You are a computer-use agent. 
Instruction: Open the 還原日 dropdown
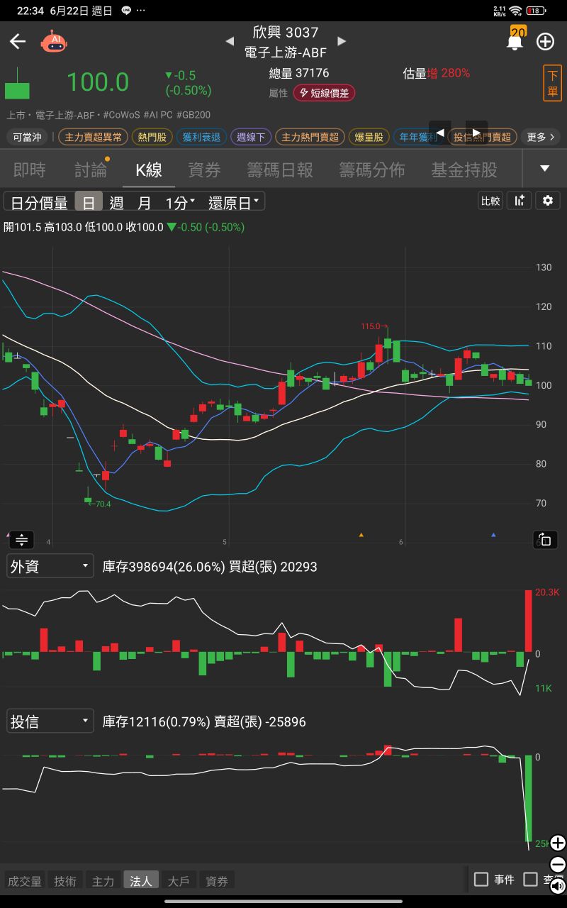click(x=235, y=203)
